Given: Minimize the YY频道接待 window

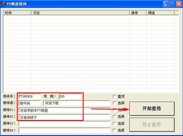Looking at the screenshot, I should click(x=166, y=4).
